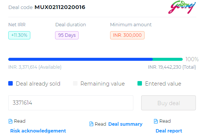
Task: Click the green Entered value swatch
Action: pos(140,83)
